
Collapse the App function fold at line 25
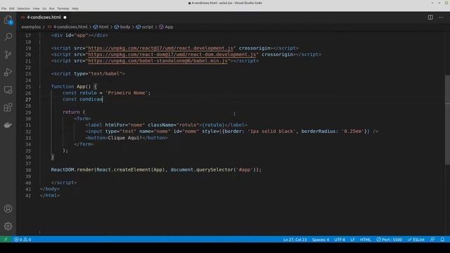(x=40, y=86)
